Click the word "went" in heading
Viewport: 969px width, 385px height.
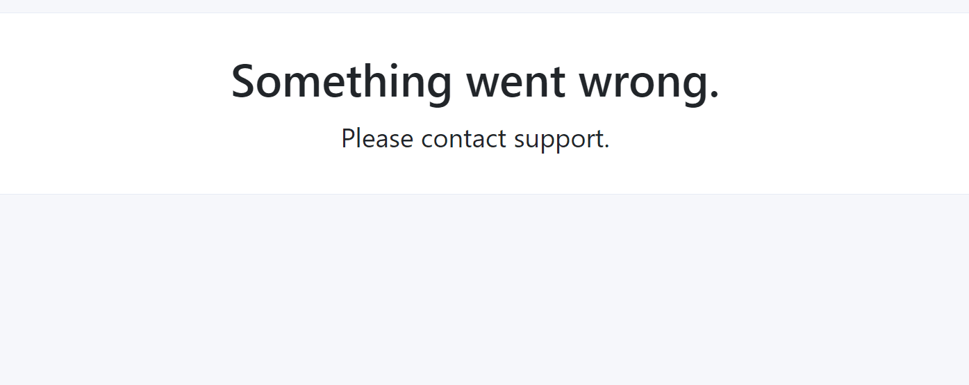click(x=515, y=82)
